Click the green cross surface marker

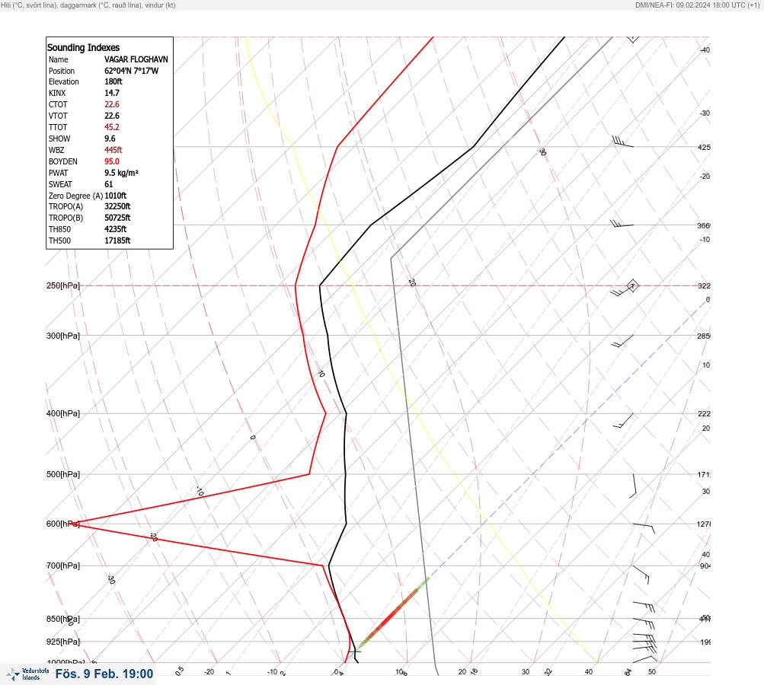point(356,652)
